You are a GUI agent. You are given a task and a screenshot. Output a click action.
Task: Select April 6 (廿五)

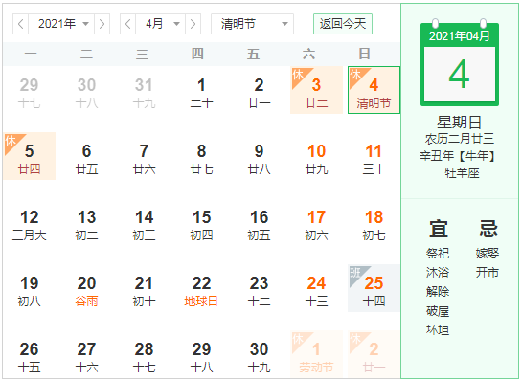86,156
